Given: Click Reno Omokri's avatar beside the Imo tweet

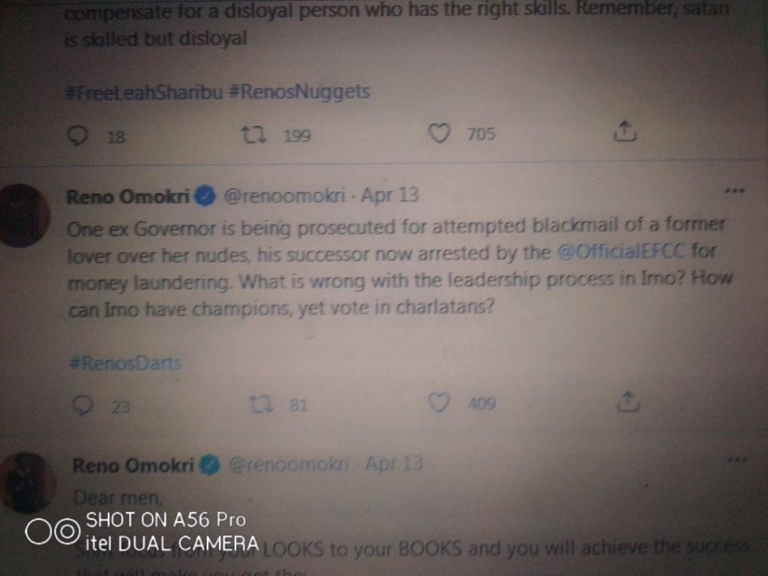Looking at the screenshot, I should click(25, 215).
